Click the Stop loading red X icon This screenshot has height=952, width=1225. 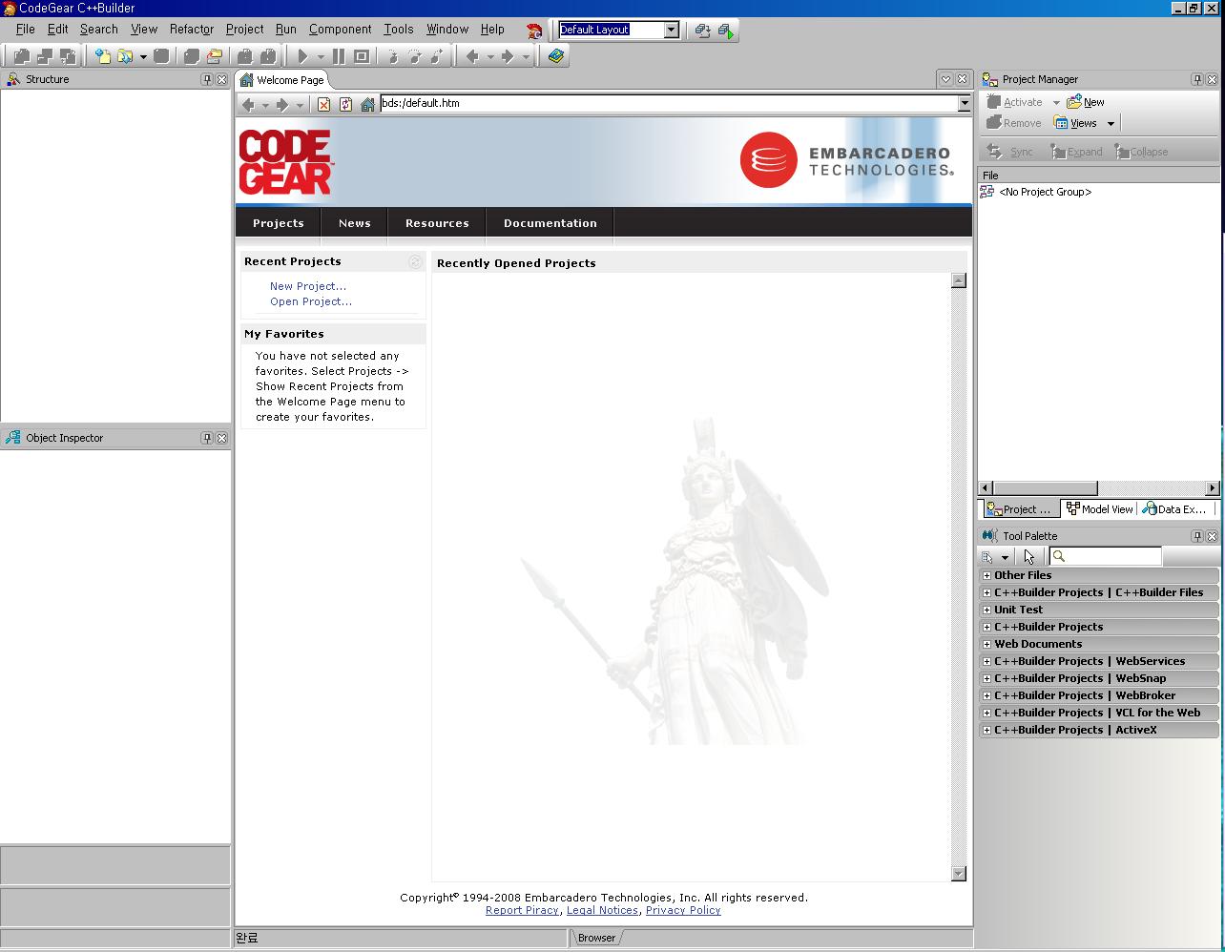click(x=324, y=104)
